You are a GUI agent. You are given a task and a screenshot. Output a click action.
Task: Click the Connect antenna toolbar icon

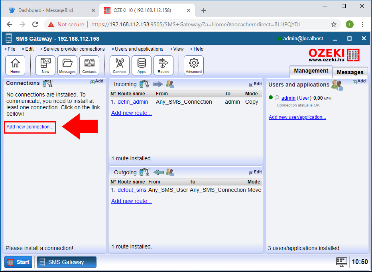coord(120,65)
